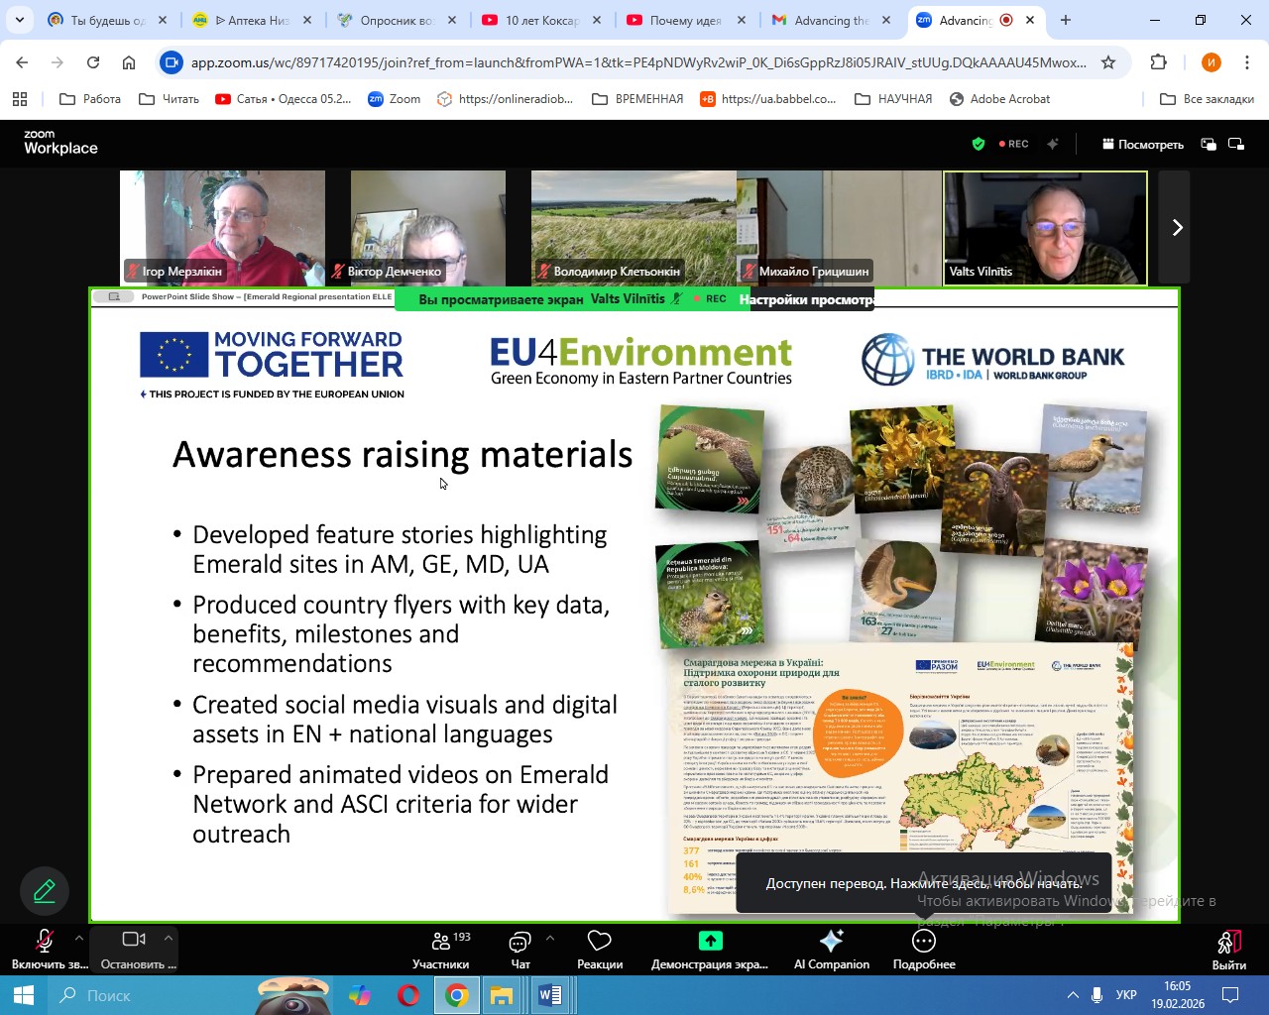Screen dimensions: 1269x1015
Task: Open the Participants panel
Action: coord(440,949)
